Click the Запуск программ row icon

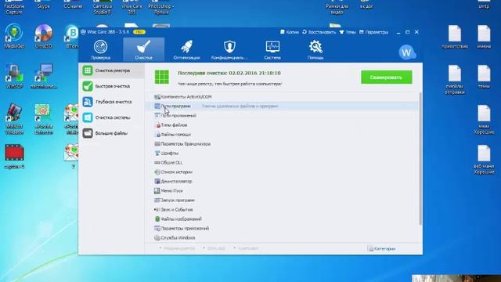click(157, 201)
